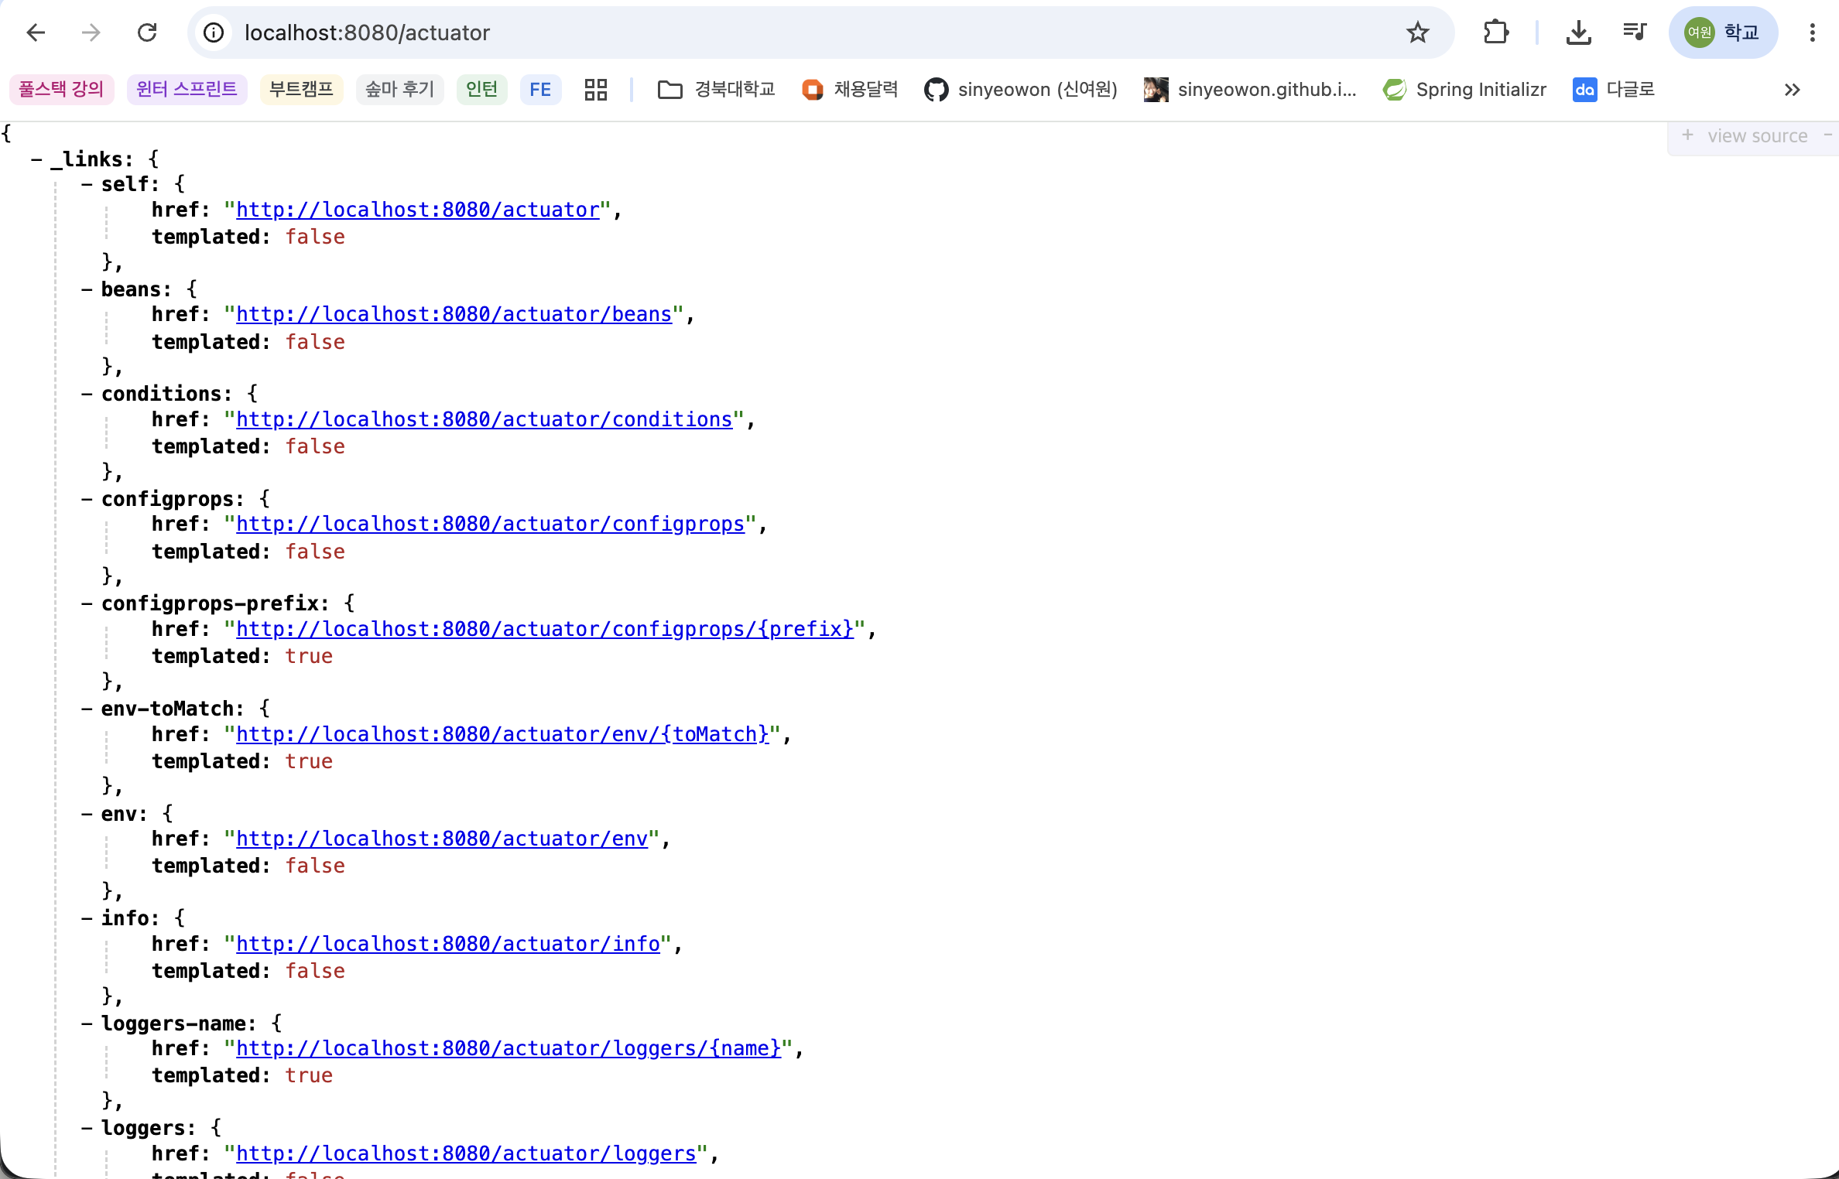The image size is (1839, 1179).
Task: Go back to previous page
Action: tap(36, 32)
